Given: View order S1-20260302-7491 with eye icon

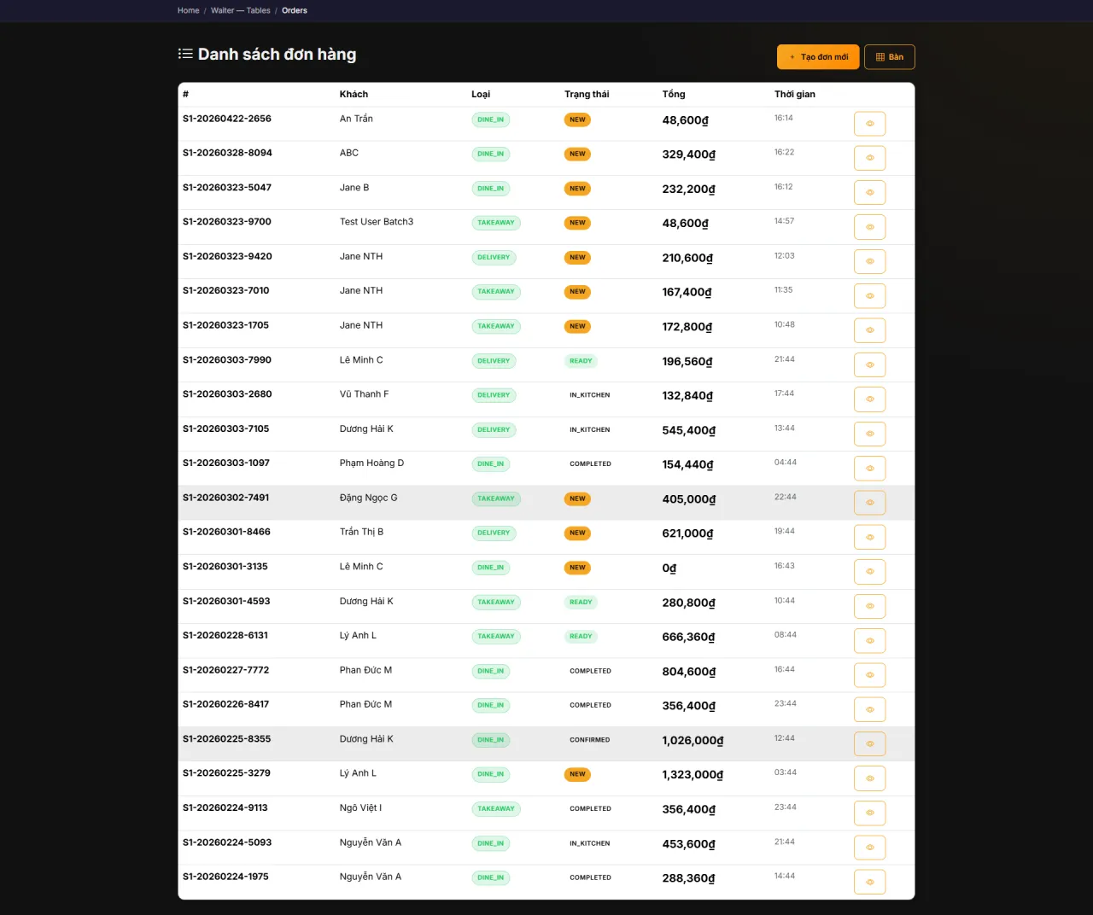Looking at the screenshot, I should pyautogui.click(x=869, y=503).
